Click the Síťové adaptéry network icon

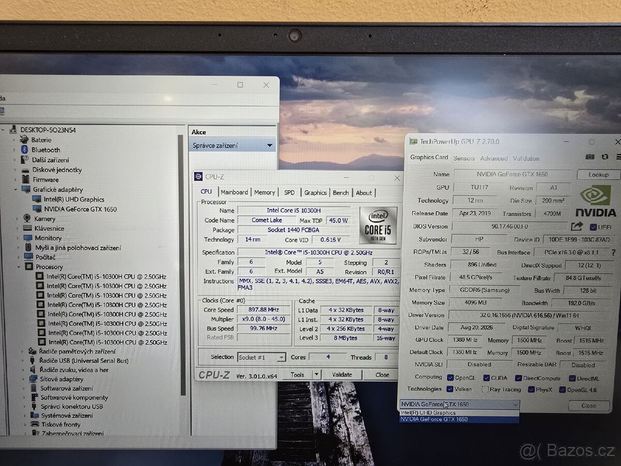[x=34, y=379]
